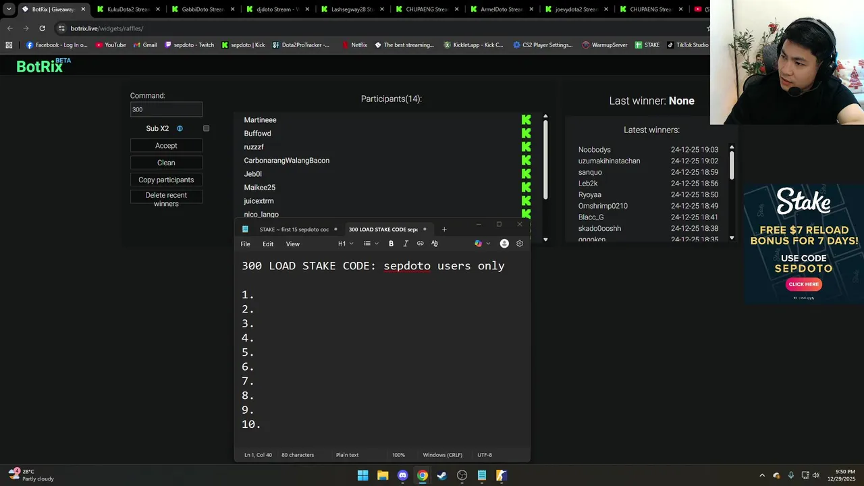The image size is (864, 486).
Task: Click the Accept button
Action: [x=166, y=146]
